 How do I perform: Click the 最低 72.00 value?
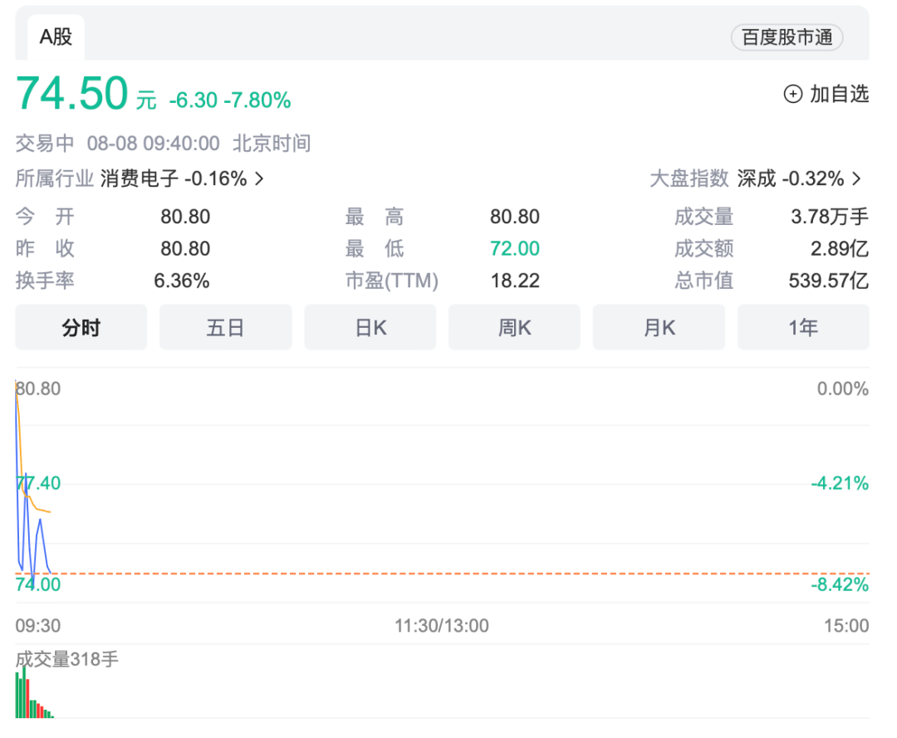(514, 248)
